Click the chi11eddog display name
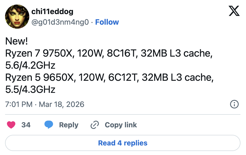The height and width of the screenshot is (155, 246). click(53, 11)
